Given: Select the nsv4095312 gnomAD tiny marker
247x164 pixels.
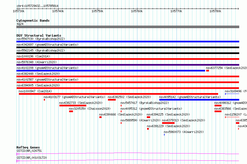Looking at the screenshot, I should (x=121, y=111).
